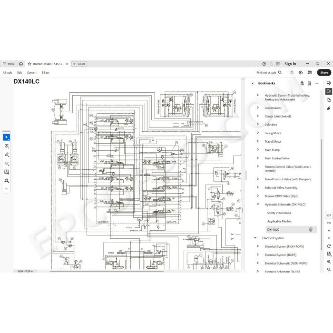
Task: Expand the Center Joint (Swivel) bookmark
Action: tap(258, 116)
